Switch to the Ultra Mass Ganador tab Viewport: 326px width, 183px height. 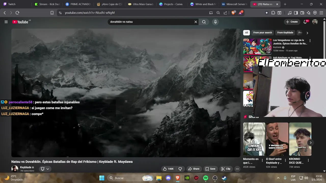[x=140, y=4]
